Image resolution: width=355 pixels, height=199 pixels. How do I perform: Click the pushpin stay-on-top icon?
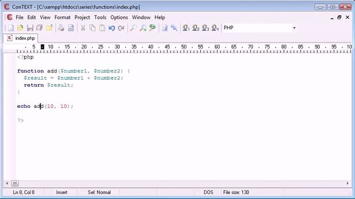(174, 28)
